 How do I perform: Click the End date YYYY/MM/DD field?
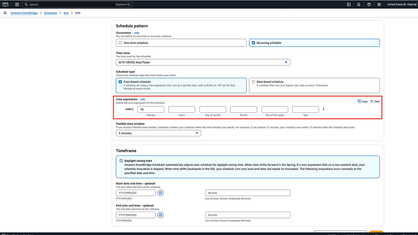(x=136, y=215)
